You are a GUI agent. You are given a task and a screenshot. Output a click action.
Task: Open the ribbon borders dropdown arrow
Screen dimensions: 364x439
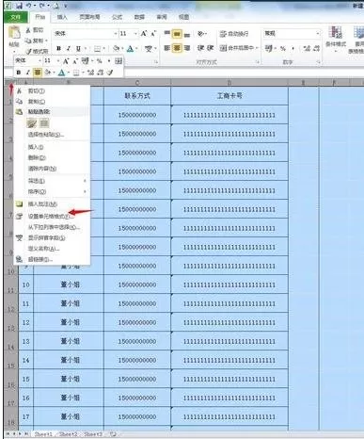[103, 49]
